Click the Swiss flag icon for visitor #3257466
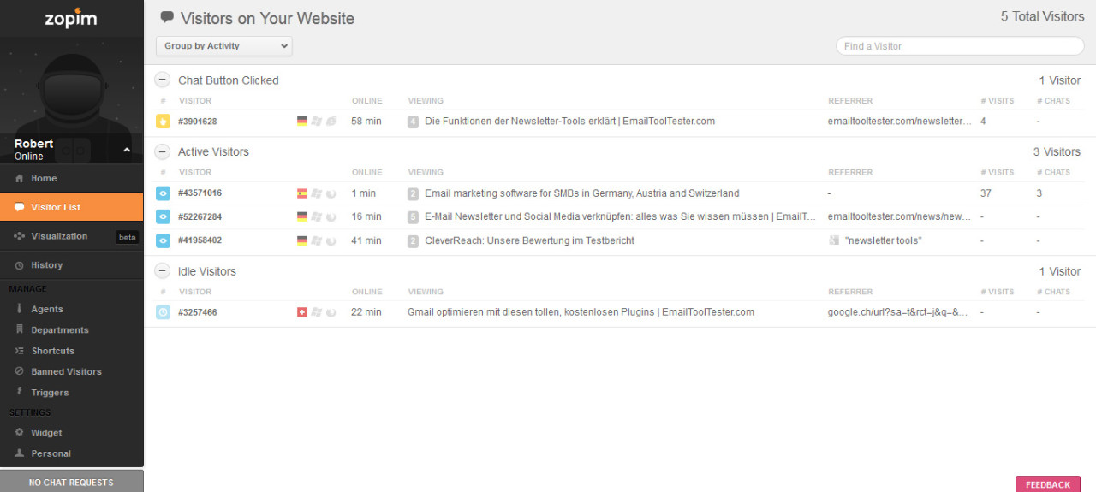This screenshot has height=492, width=1096. 301,312
